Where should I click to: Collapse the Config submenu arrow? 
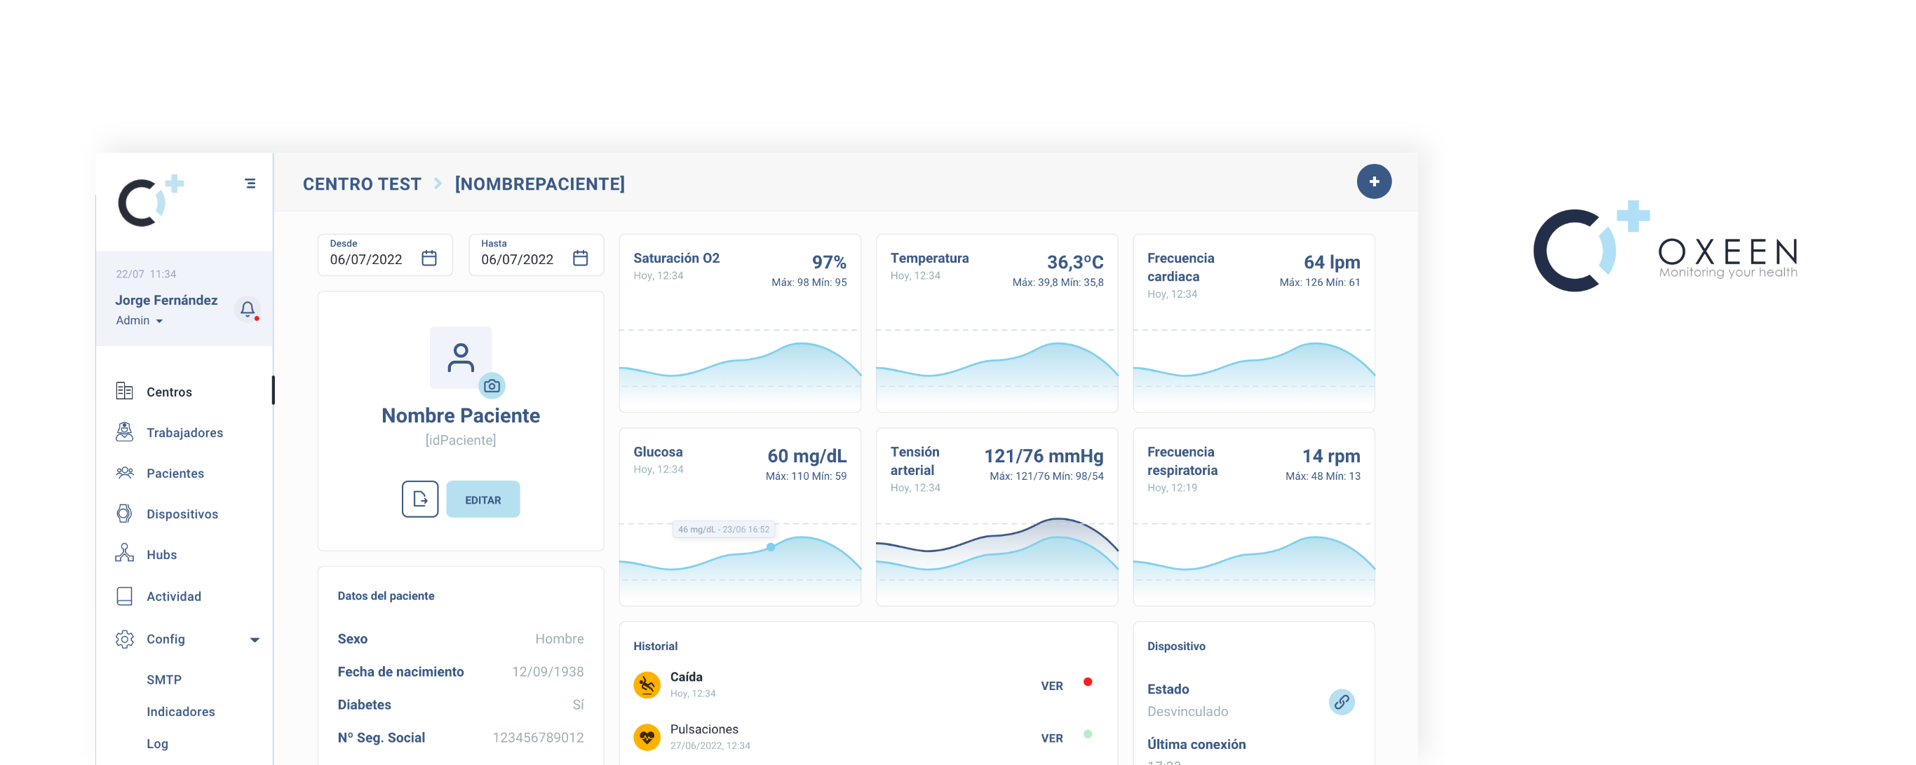[x=255, y=640]
